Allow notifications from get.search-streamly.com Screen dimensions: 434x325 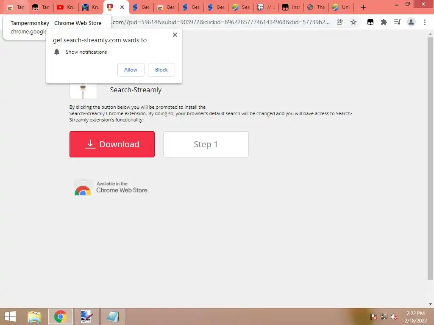[x=131, y=70]
